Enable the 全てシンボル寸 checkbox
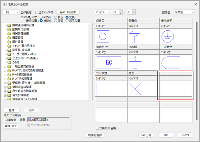The image size is (200, 142). click(37, 12)
